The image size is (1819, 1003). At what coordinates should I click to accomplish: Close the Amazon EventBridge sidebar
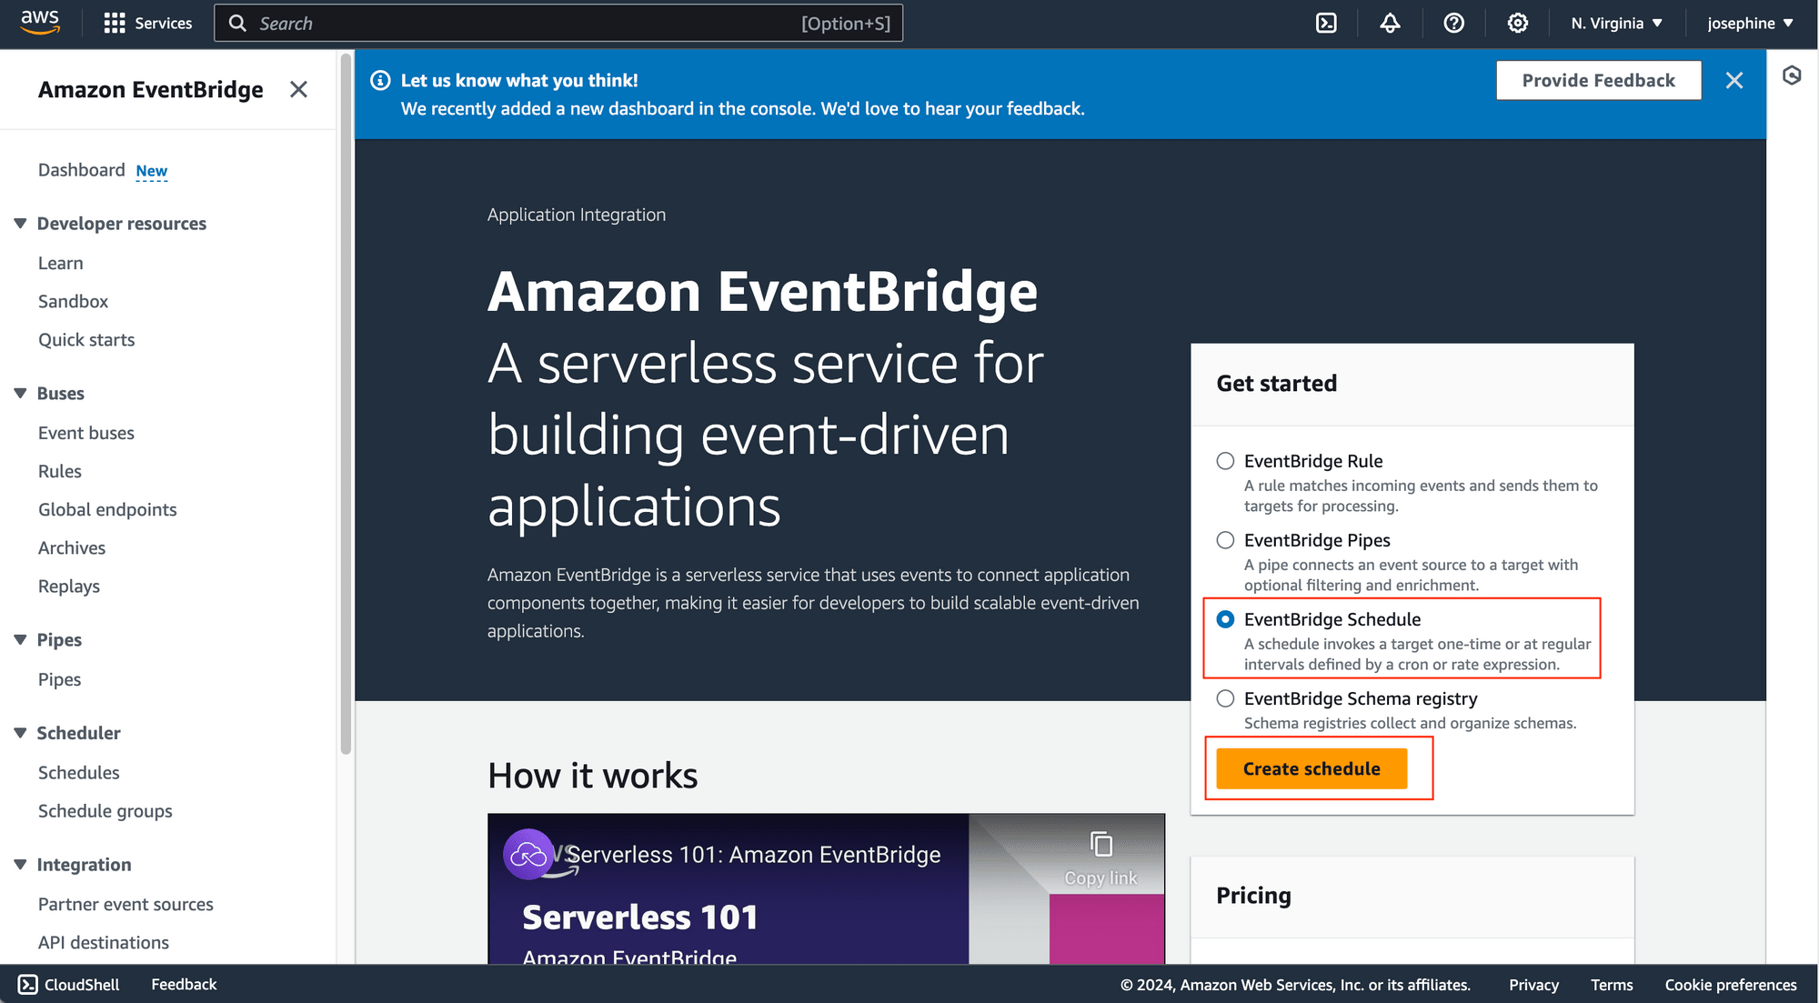pyautogui.click(x=298, y=89)
